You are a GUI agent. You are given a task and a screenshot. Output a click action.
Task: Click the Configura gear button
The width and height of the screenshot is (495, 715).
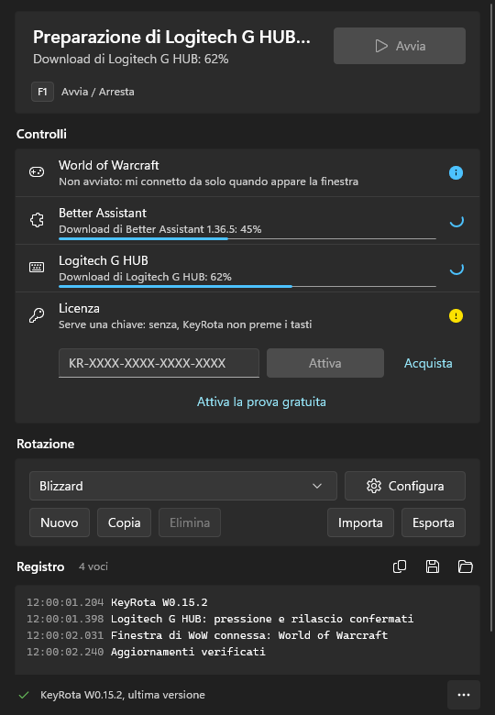[x=405, y=486]
